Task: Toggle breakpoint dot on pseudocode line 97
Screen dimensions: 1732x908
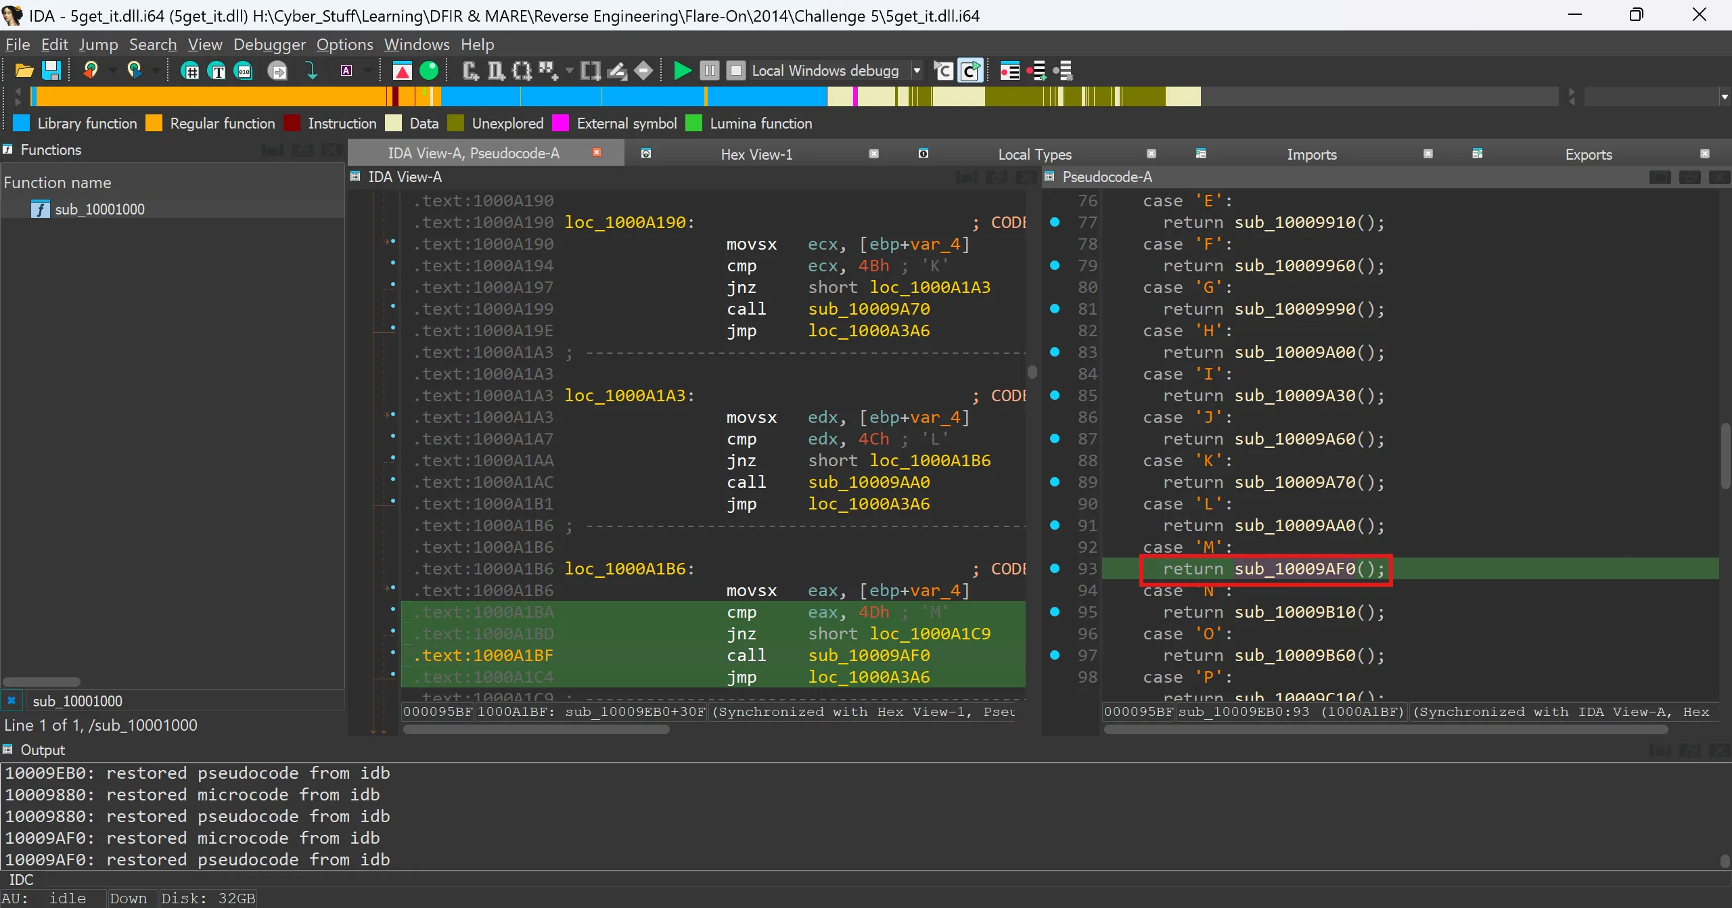Action: click(1055, 655)
